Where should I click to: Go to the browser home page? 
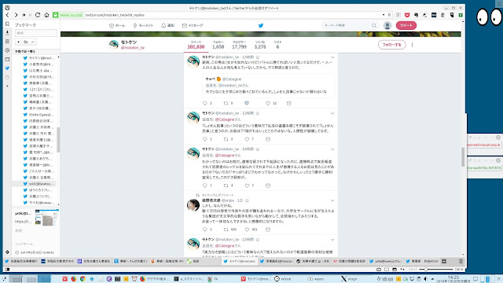coord(46,15)
